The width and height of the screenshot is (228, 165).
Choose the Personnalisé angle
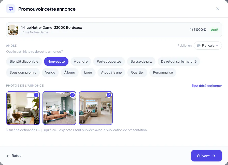point(163,72)
